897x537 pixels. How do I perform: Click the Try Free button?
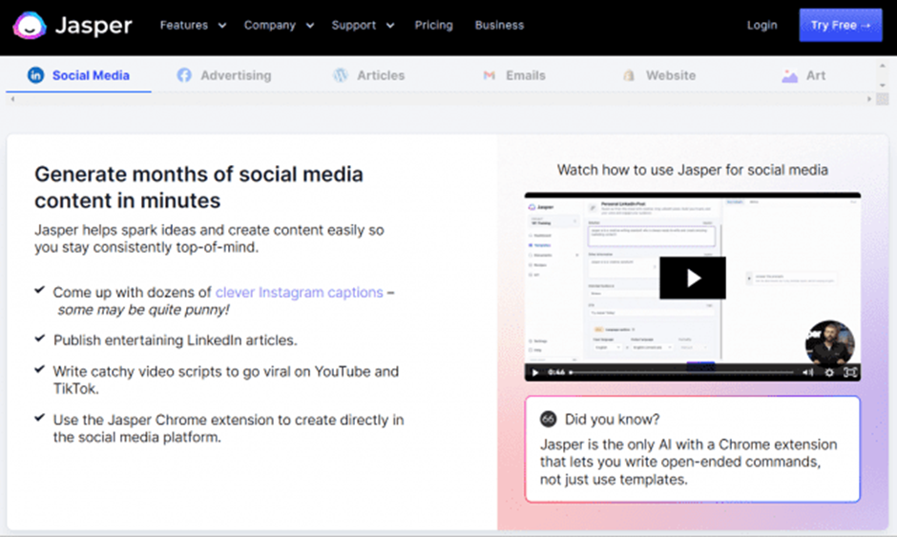click(x=840, y=26)
